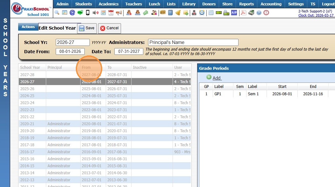Click the A/P accounts payable icon
Viewport: 335px width, 187px height.
pyautogui.click(x=234, y=13)
